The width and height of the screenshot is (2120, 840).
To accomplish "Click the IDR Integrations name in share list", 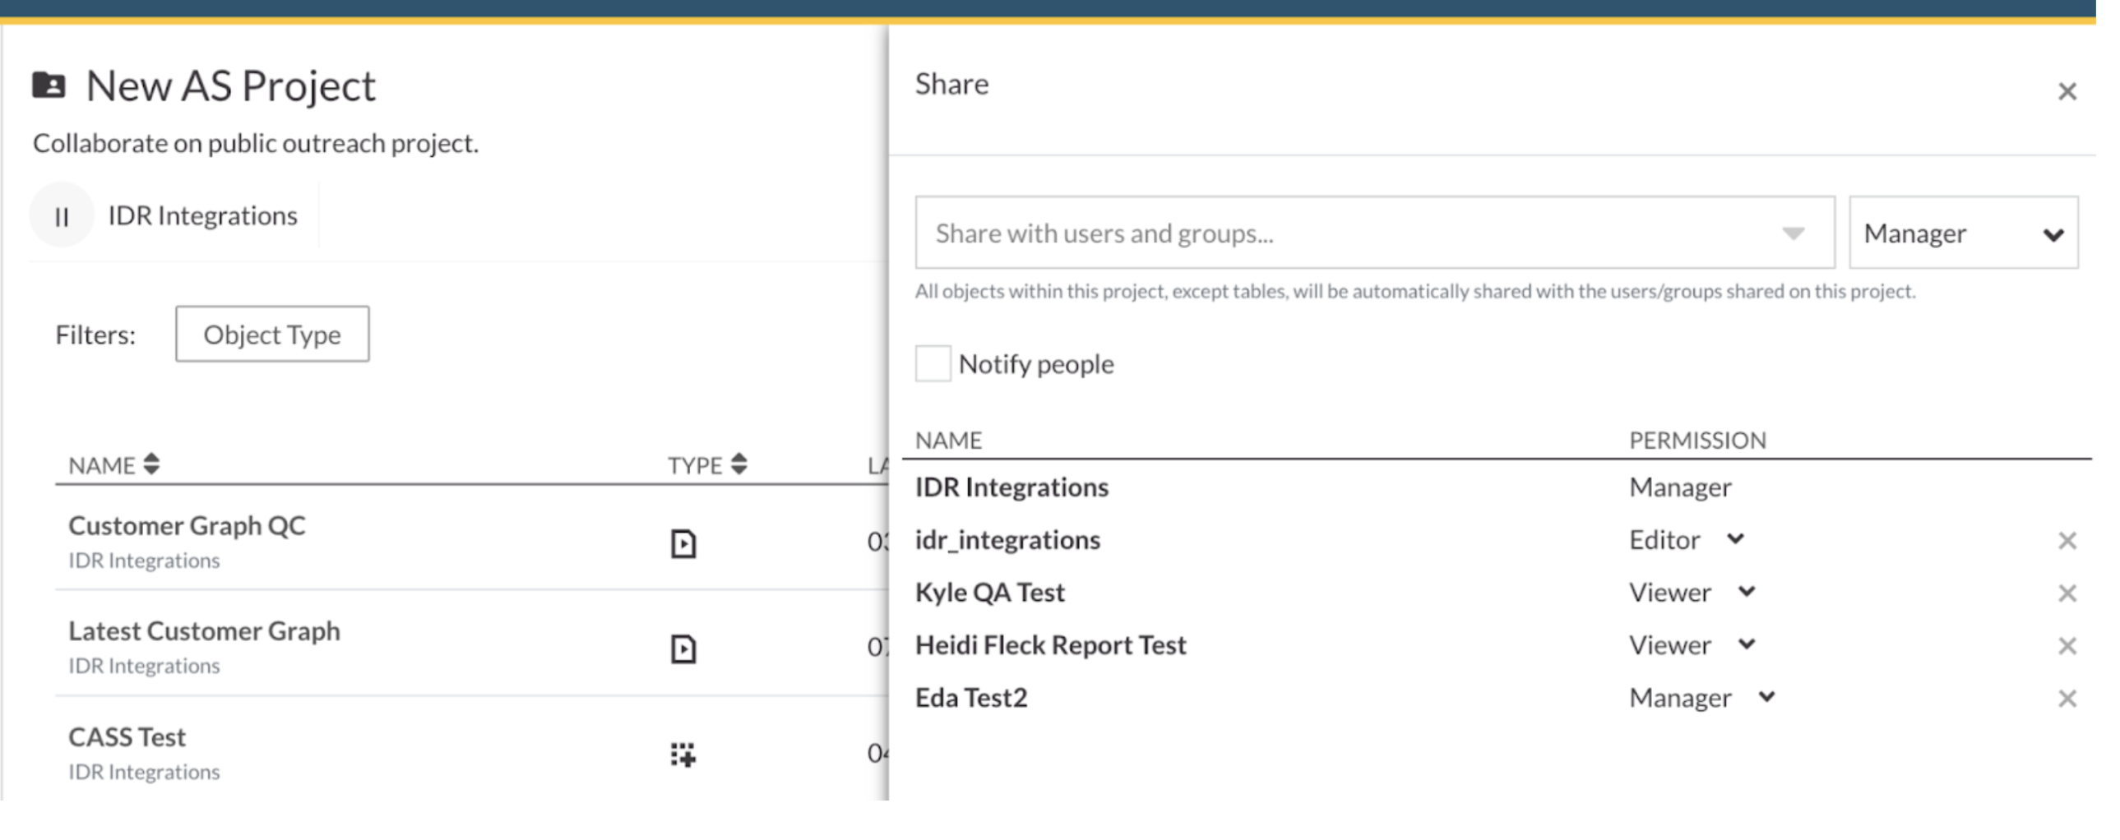I will (1012, 487).
